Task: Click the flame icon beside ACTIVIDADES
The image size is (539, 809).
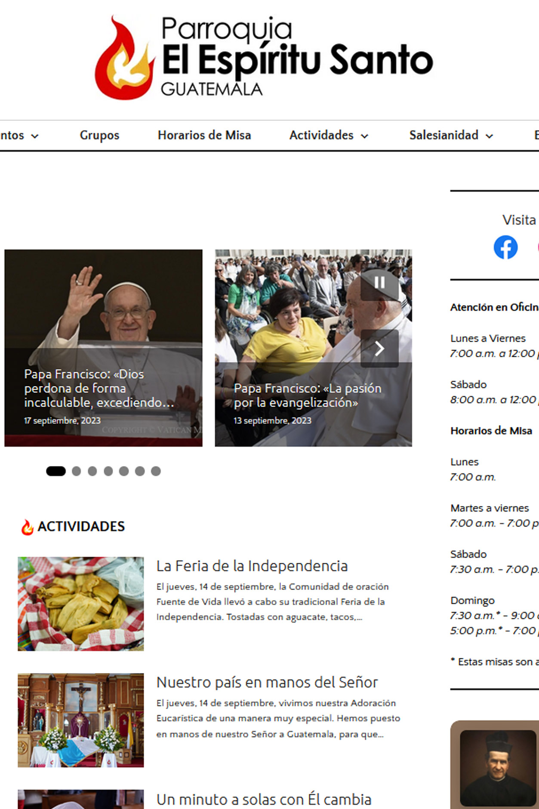Action: (x=28, y=527)
